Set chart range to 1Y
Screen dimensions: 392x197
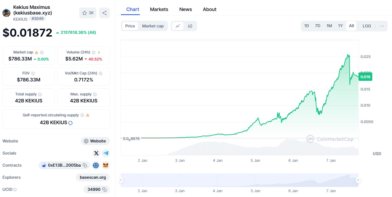click(x=340, y=26)
